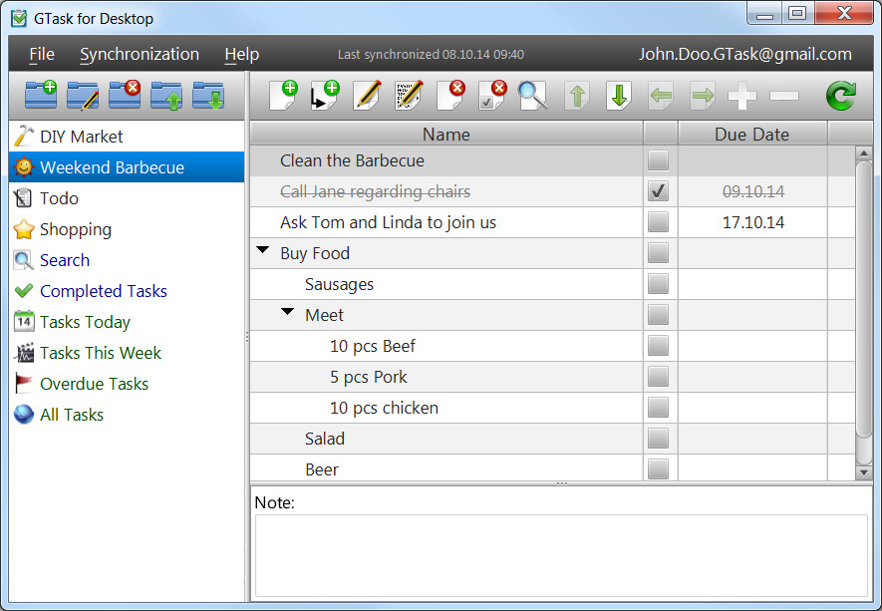Add a new task with the page plus icon
The width and height of the screenshot is (882, 611).
283,95
